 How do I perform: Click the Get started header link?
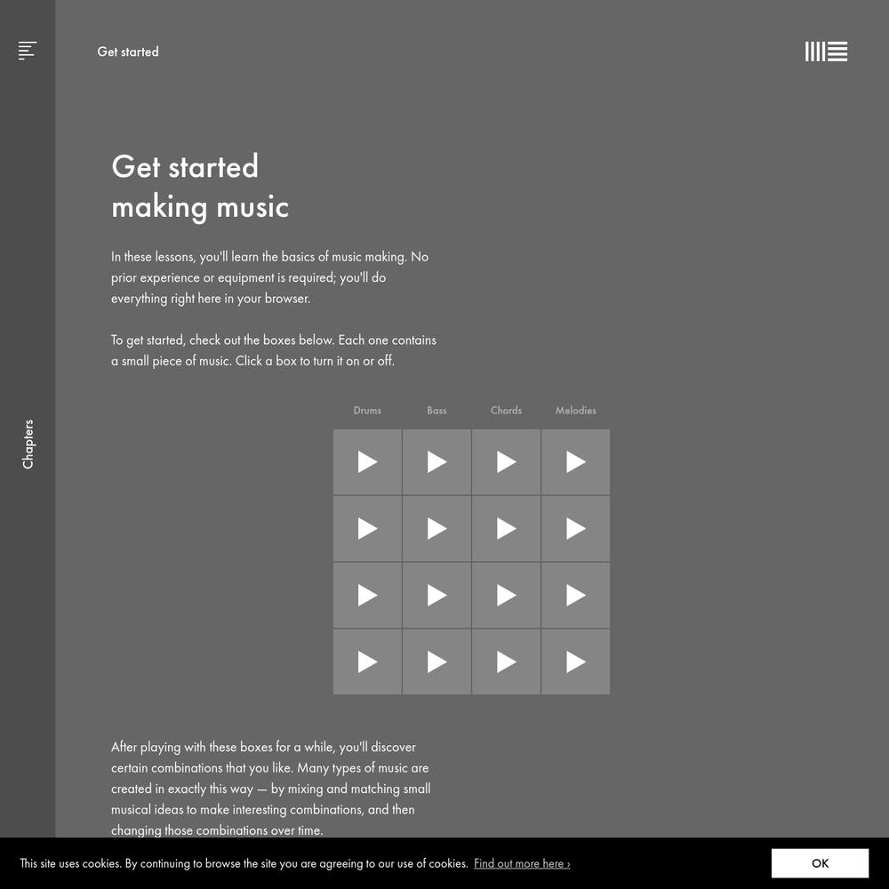click(128, 52)
